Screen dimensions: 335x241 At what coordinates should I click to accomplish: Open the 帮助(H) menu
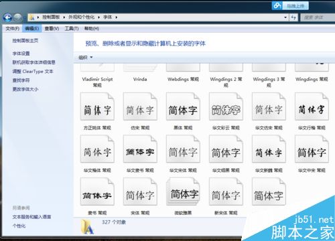pyautogui.click(x=92, y=29)
